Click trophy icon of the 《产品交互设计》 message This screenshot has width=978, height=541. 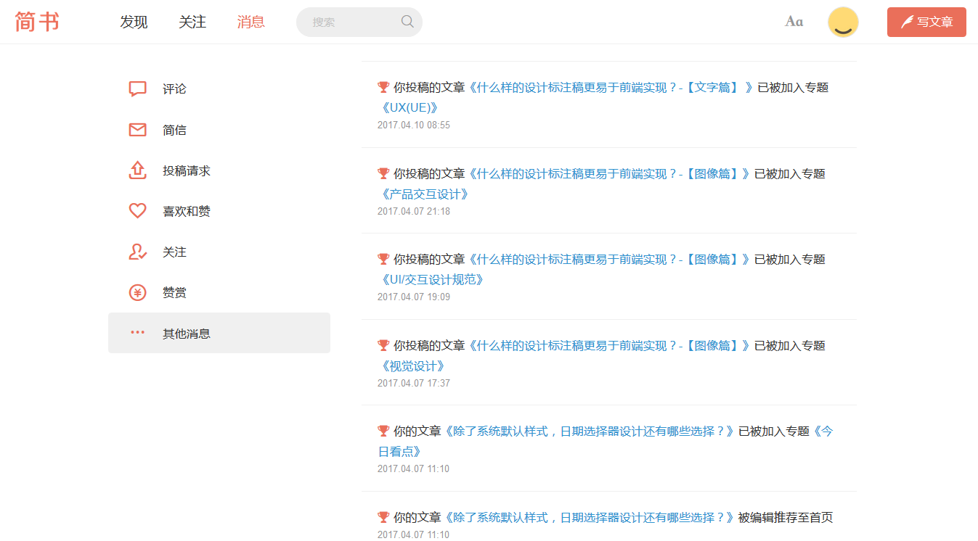click(x=383, y=173)
